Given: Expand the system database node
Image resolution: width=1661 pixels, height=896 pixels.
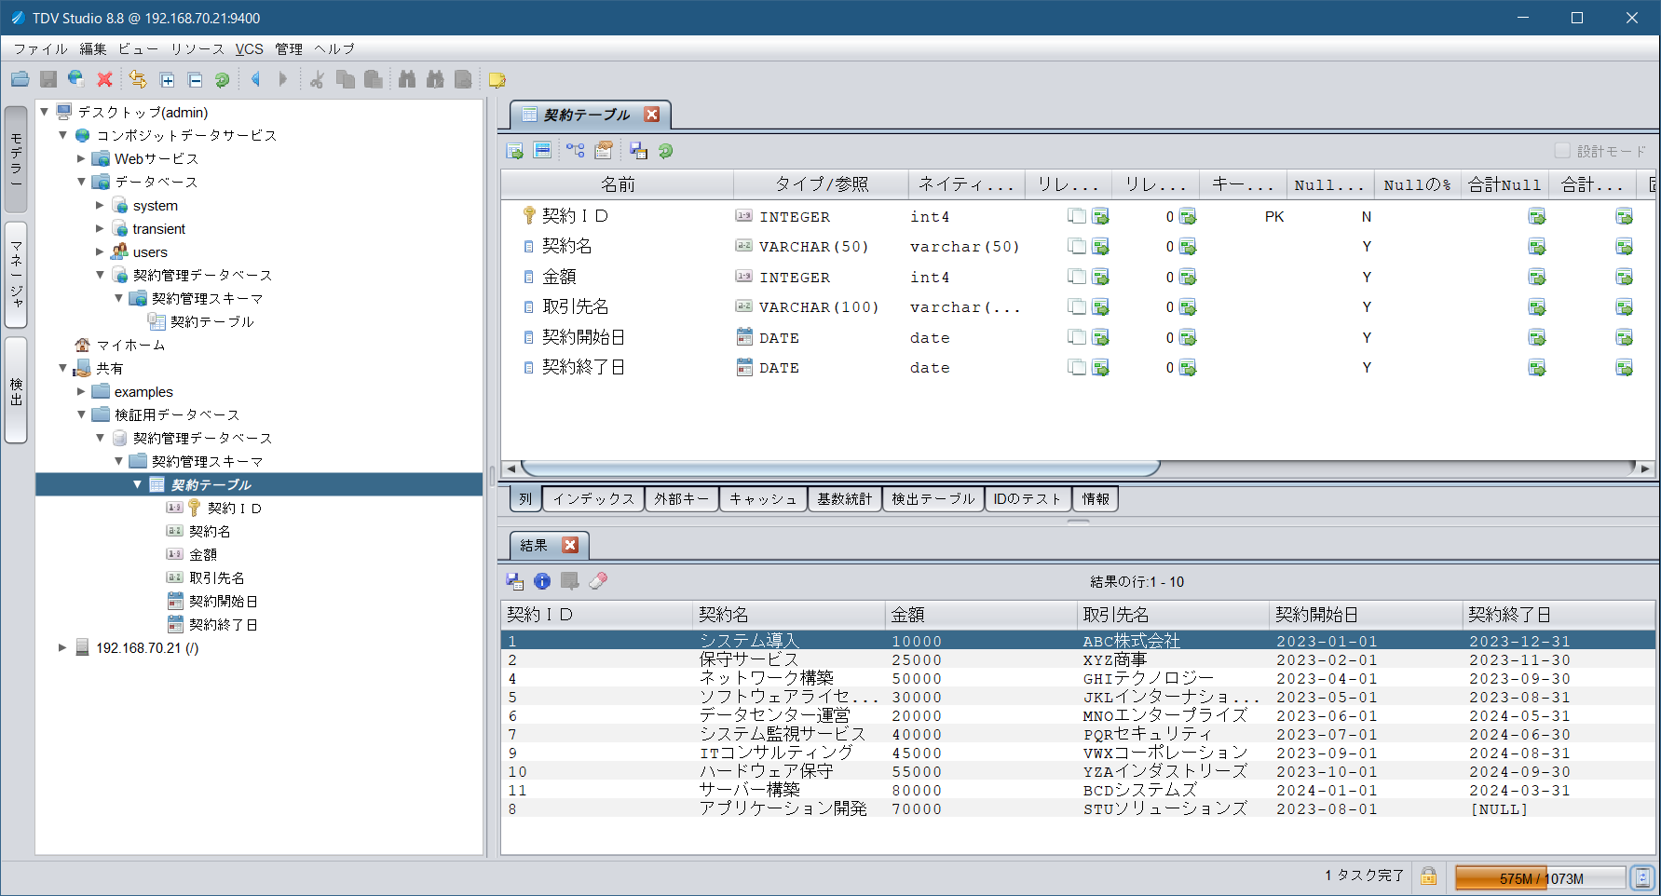Looking at the screenshot, I should (100, 205).
